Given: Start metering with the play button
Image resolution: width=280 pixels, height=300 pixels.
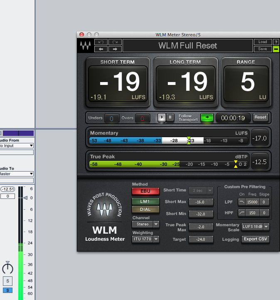Looking at the screenshot, I should coord(162,117).
